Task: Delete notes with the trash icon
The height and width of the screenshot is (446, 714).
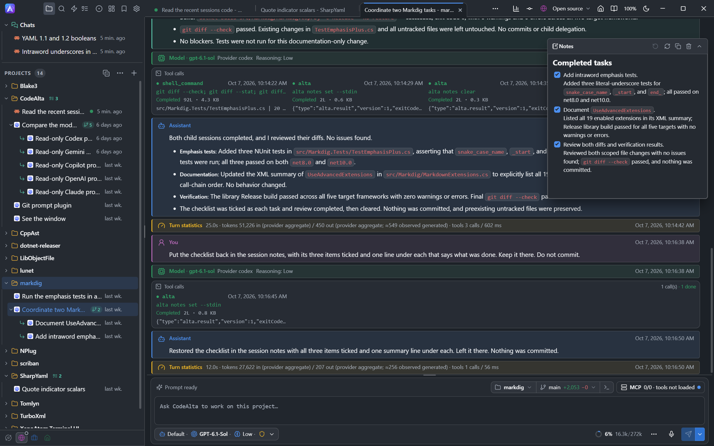Action: click(689, 46)
